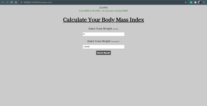Bookmark this page with star icon

click(x=186, y=2)
